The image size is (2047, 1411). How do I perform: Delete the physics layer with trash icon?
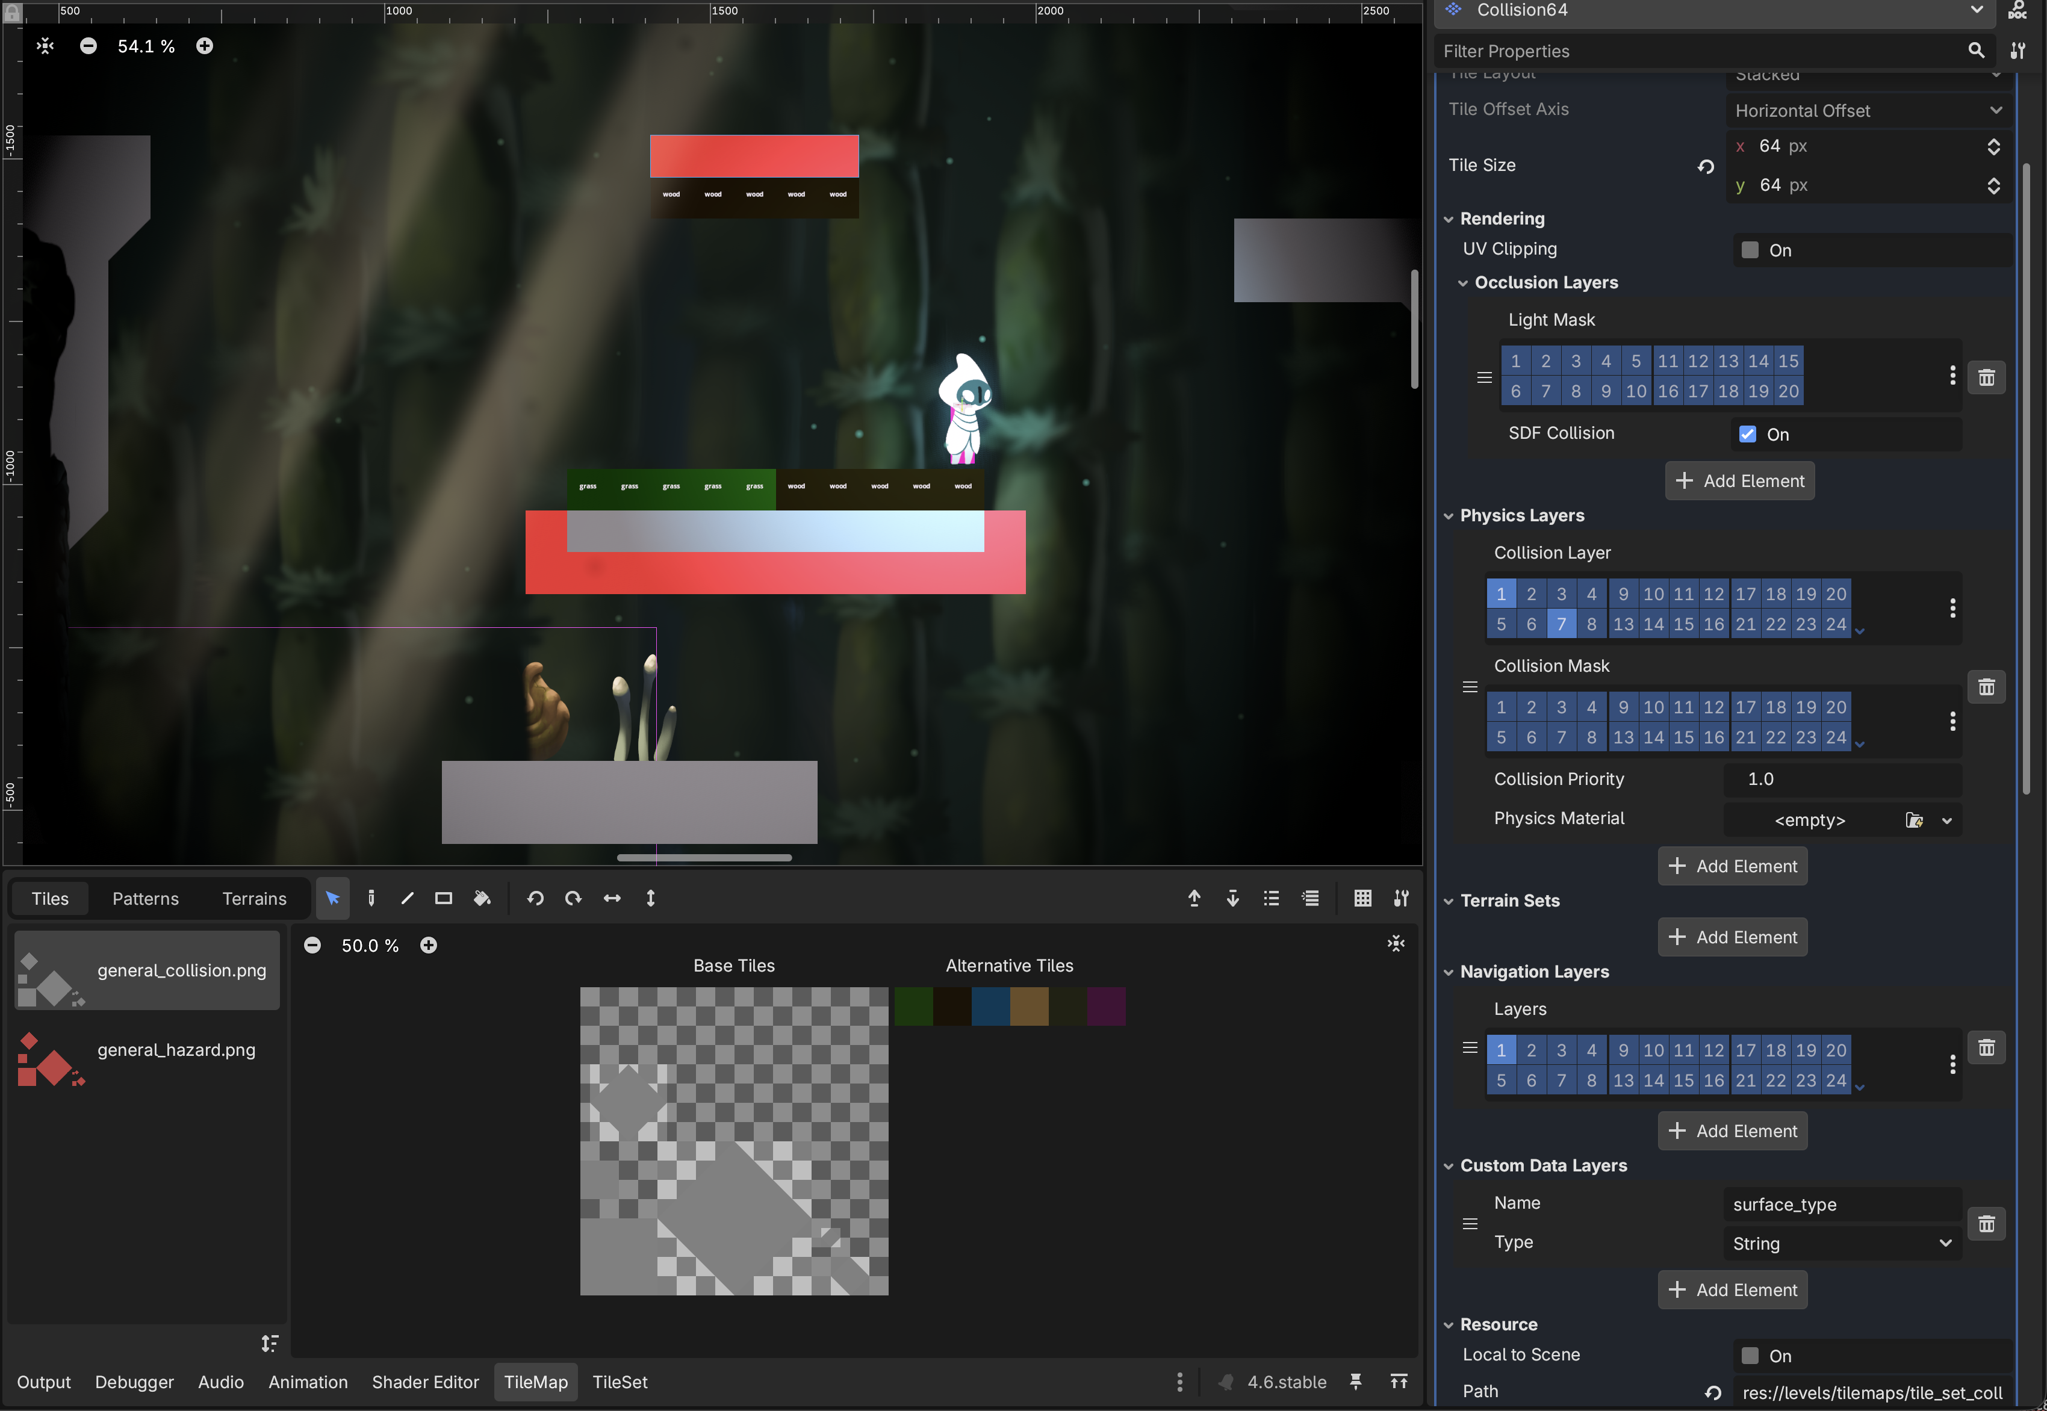pyautogui.click(x=1986, y=687)
